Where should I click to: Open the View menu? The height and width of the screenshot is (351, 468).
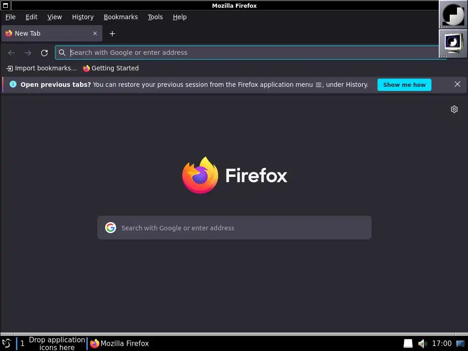(55, 17)
